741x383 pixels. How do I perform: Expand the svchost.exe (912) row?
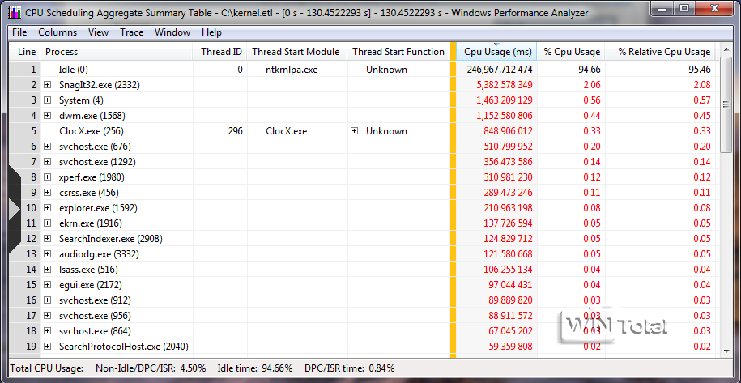[47, 300]
